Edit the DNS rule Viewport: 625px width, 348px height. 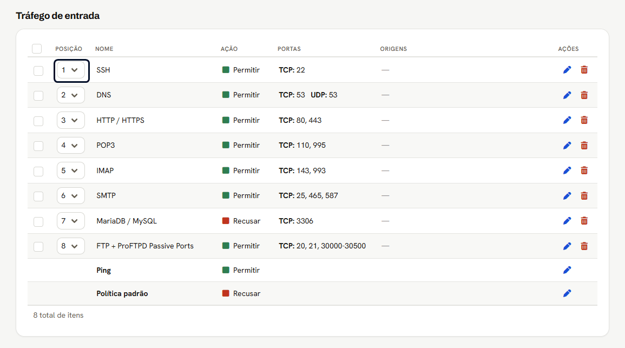pyautogui.click(x=567, y=95)
